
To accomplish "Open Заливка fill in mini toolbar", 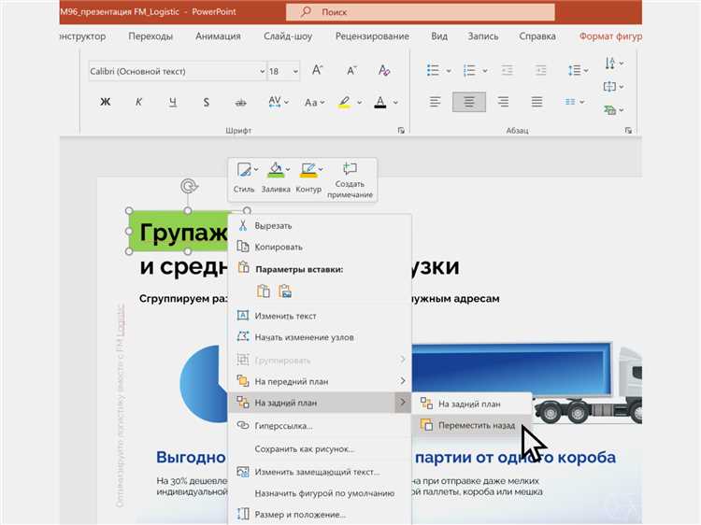I will pos(277,177).
